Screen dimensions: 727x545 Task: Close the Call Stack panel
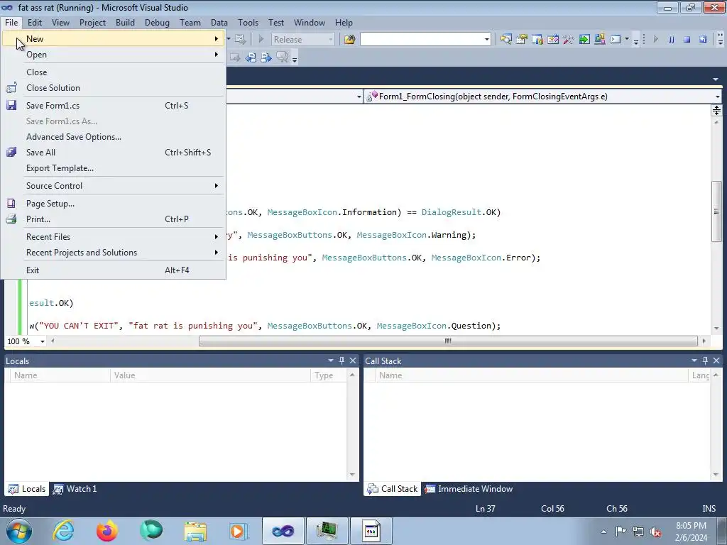pos(716,360)
